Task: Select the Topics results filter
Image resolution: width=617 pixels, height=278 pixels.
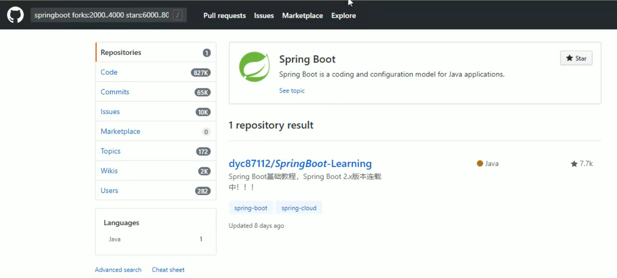Action: click(156, 151)
